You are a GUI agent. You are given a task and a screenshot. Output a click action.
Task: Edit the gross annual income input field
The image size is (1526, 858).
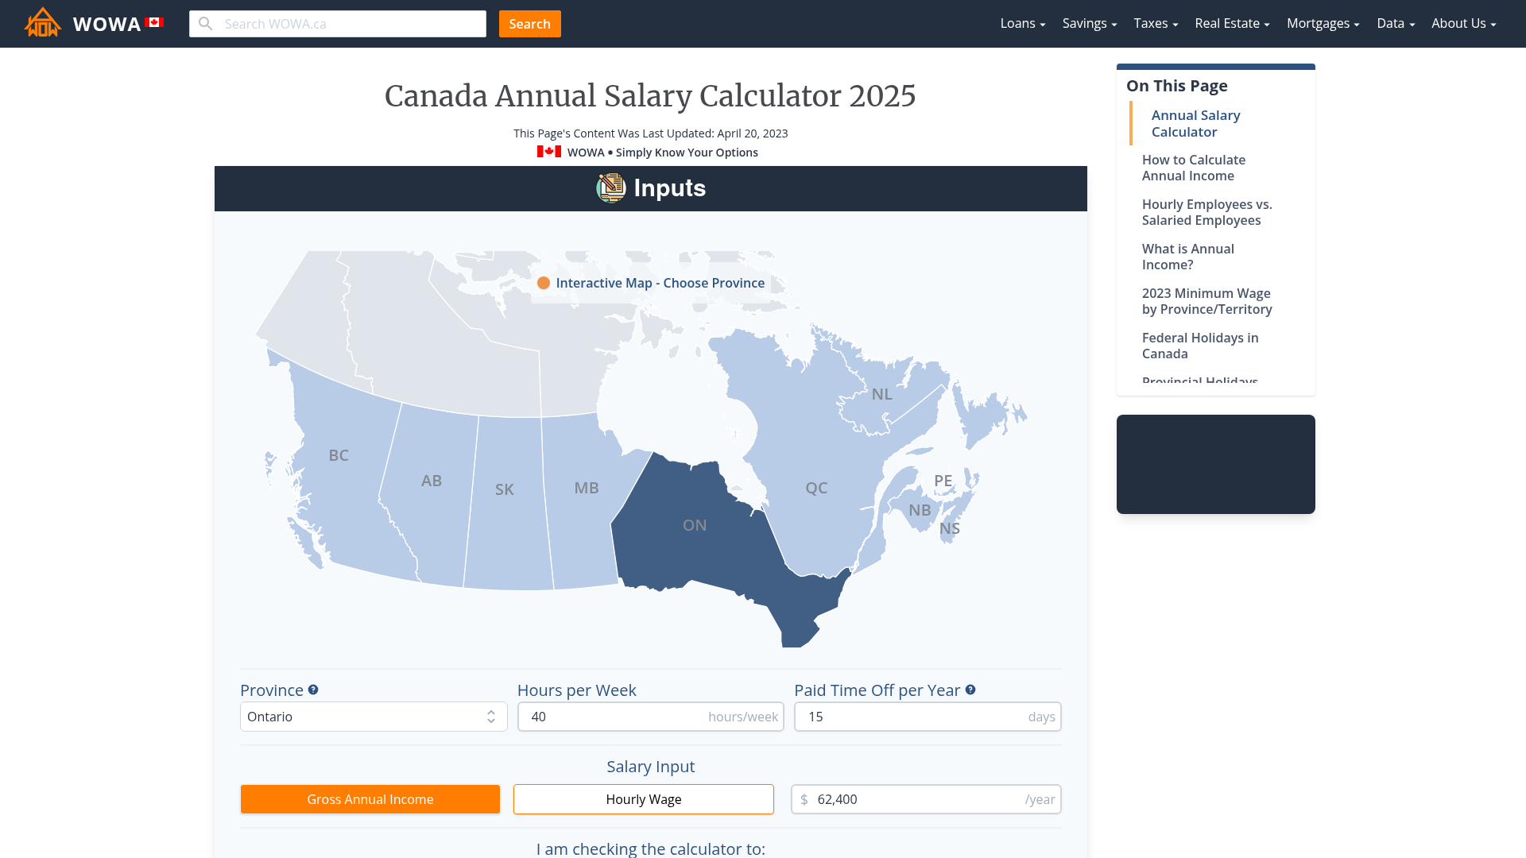click(925, 799)
